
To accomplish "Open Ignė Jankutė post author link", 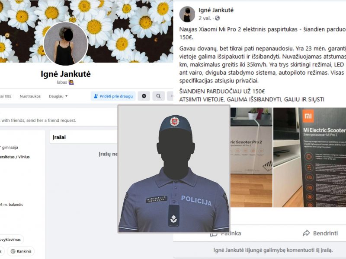I will click(216, 10).
